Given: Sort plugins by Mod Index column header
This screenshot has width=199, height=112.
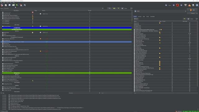Looking at the screenshot, I should tap(185, 21).
